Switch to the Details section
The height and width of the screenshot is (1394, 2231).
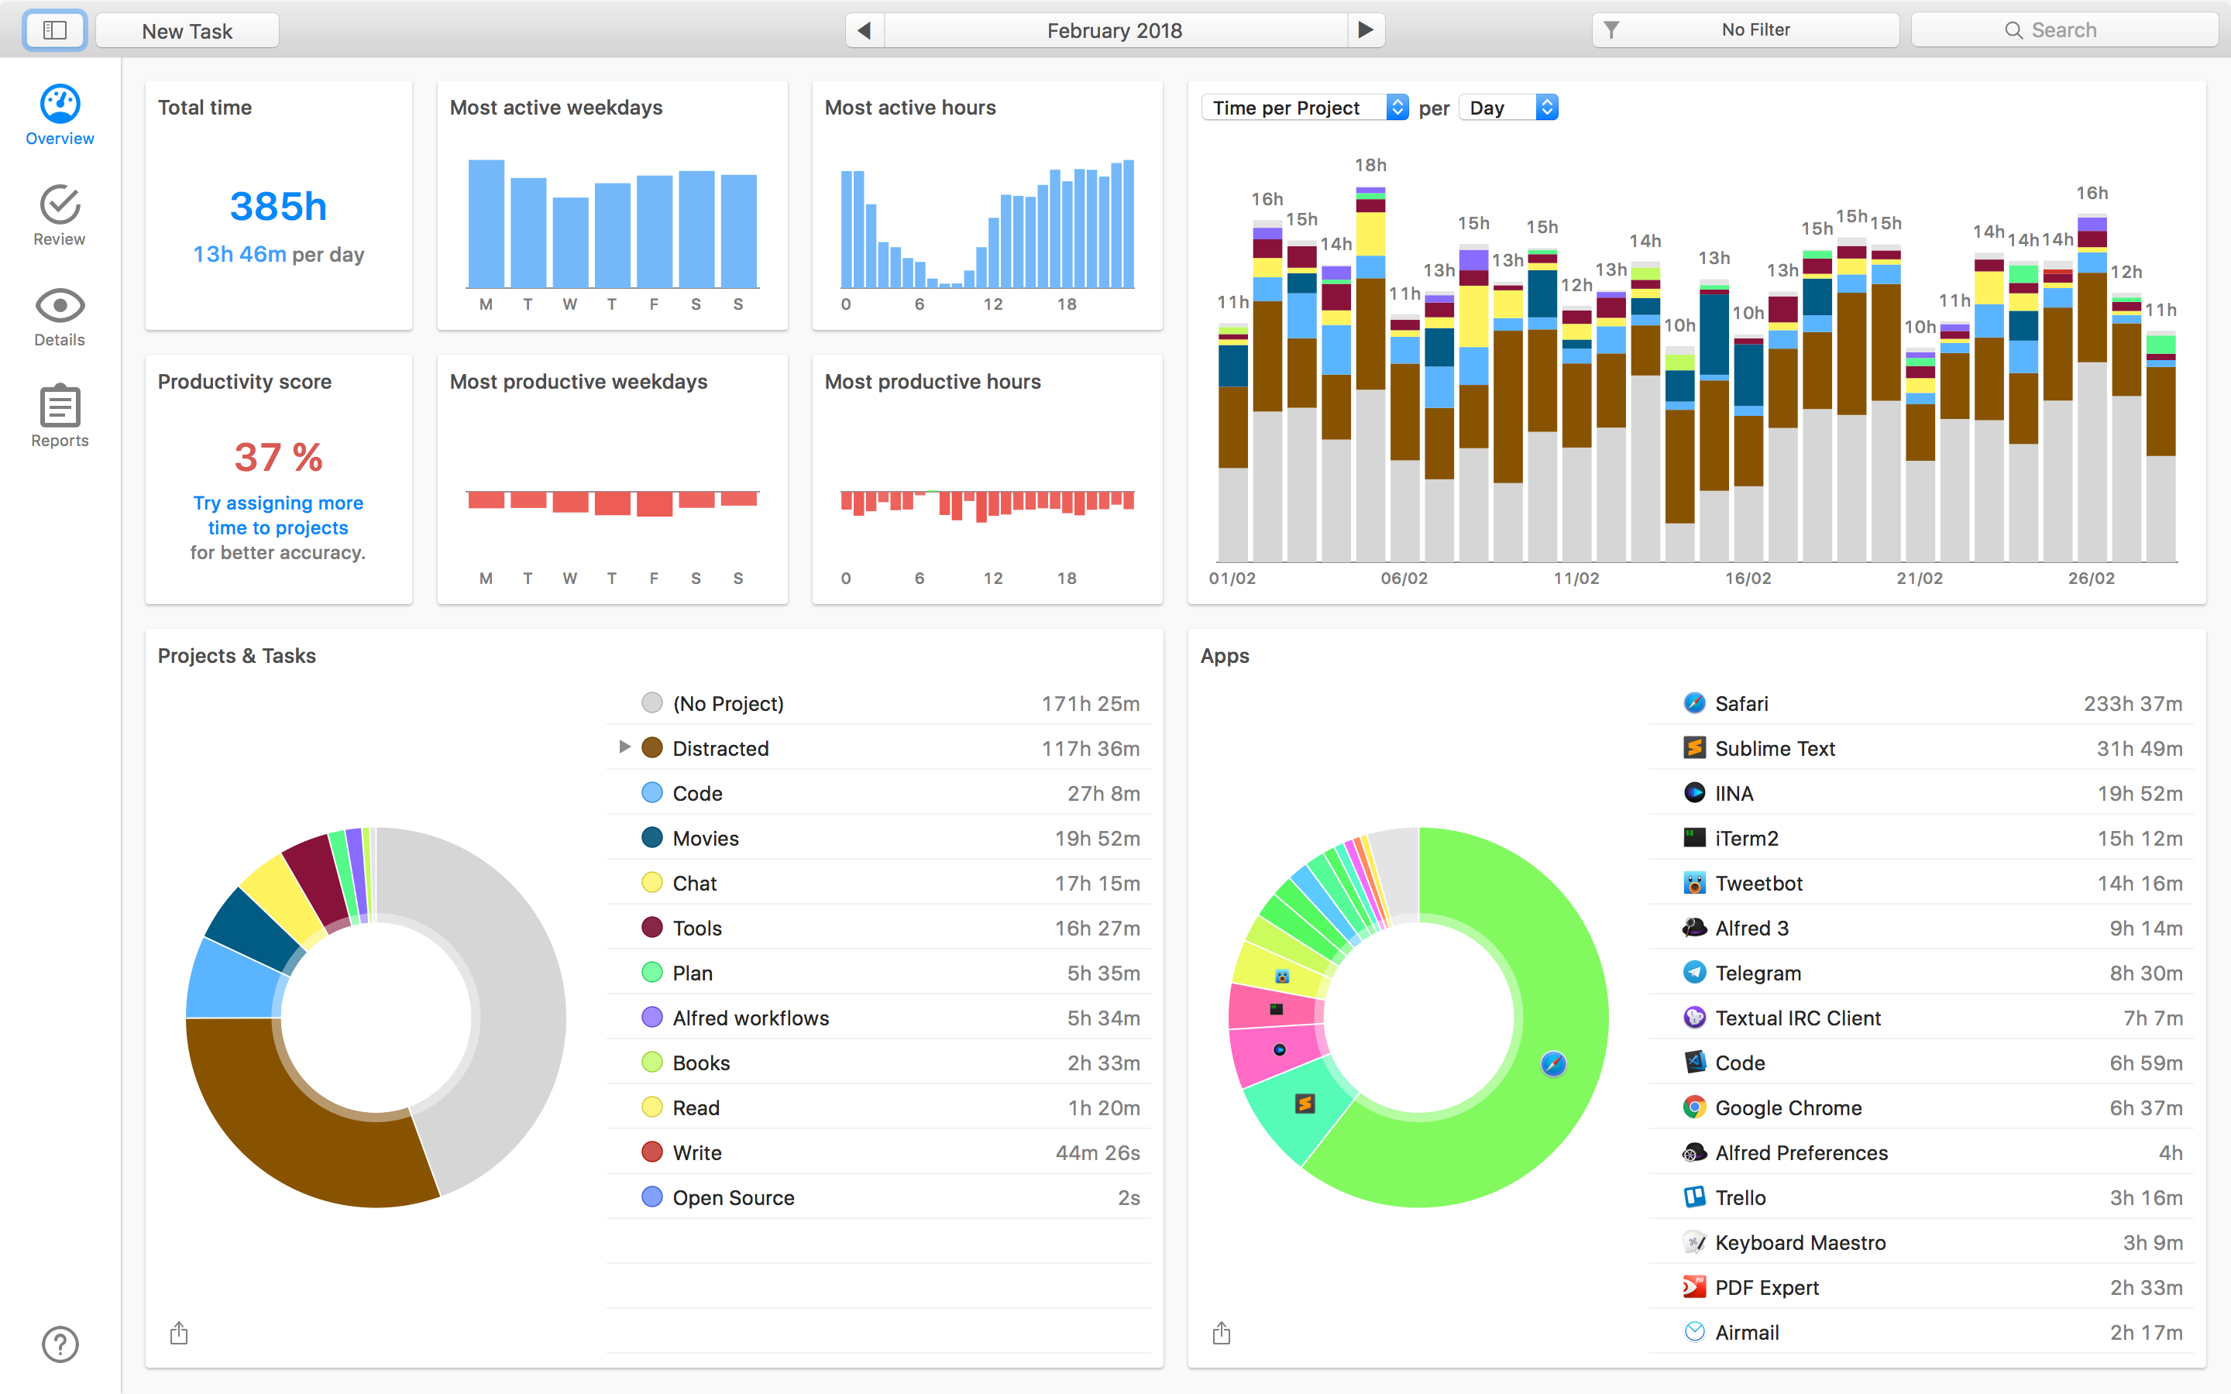[60, 318]
